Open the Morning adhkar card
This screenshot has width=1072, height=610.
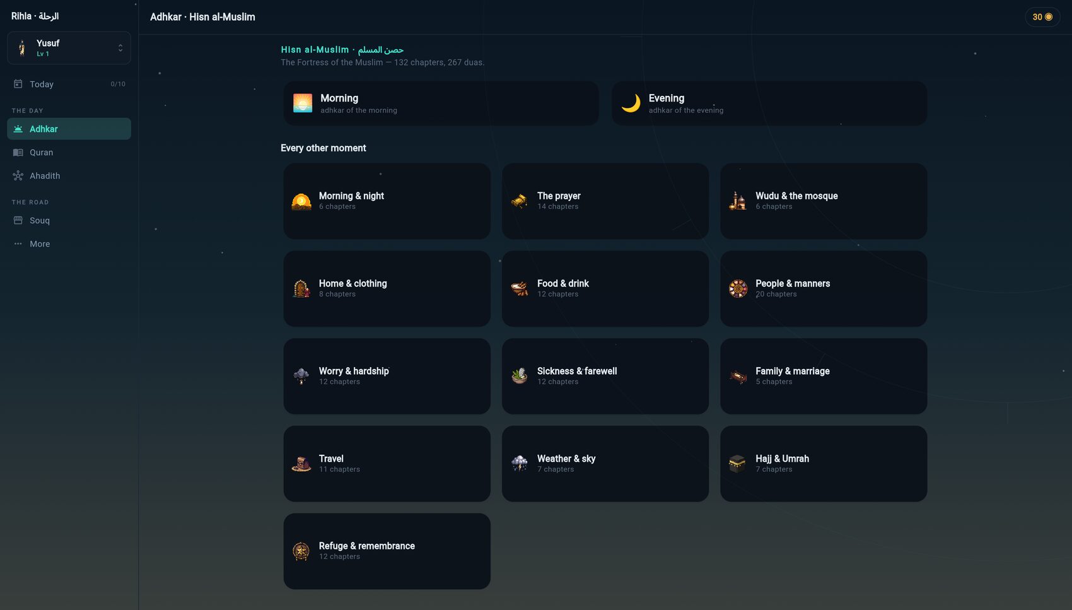441,103
